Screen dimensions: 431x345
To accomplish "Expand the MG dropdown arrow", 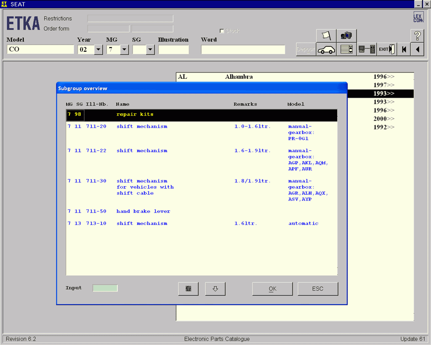I will point(124,50).
